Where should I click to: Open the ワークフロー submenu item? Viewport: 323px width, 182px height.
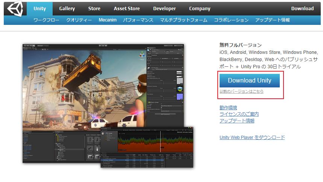46,20
